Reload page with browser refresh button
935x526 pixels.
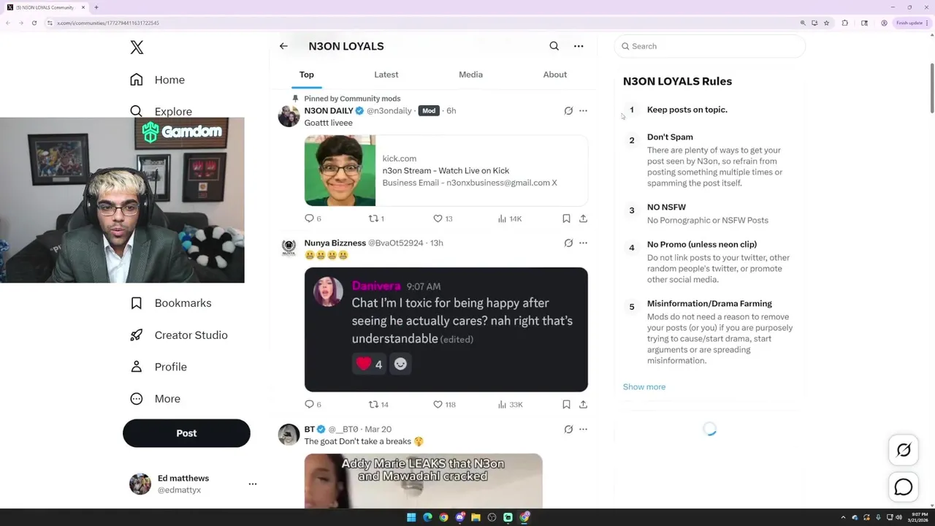click(34, 23)
